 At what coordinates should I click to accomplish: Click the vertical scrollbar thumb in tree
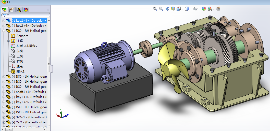point(49,64)
